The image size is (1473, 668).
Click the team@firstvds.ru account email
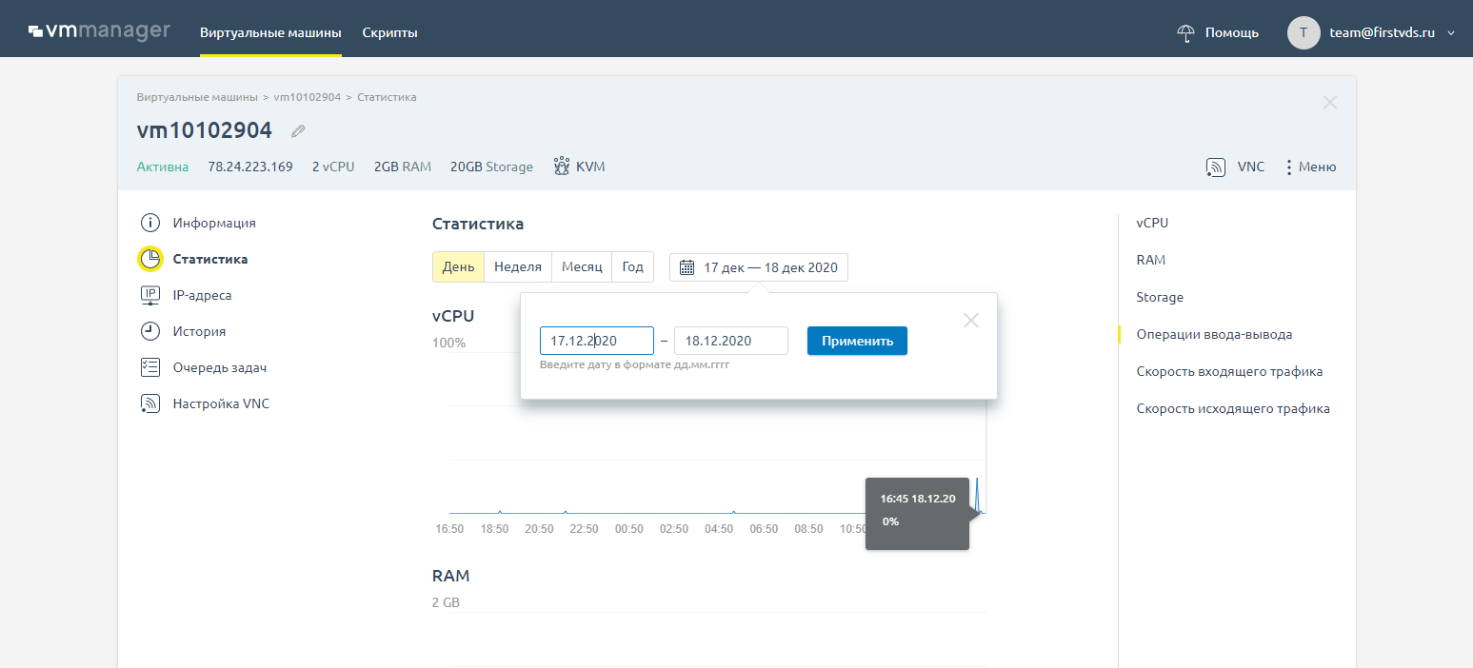(x=1383, y=32)
